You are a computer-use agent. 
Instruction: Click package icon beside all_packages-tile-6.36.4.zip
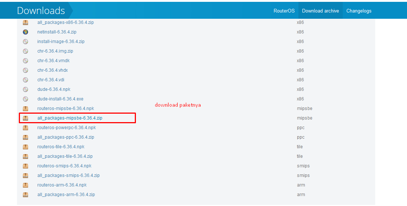[25, 156]
